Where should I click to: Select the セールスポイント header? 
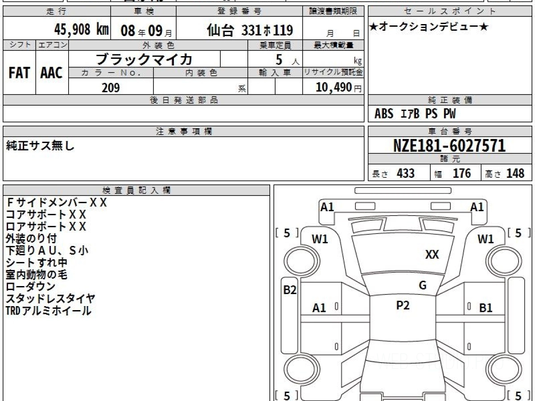pyautogui.click(x=450, y=12)
